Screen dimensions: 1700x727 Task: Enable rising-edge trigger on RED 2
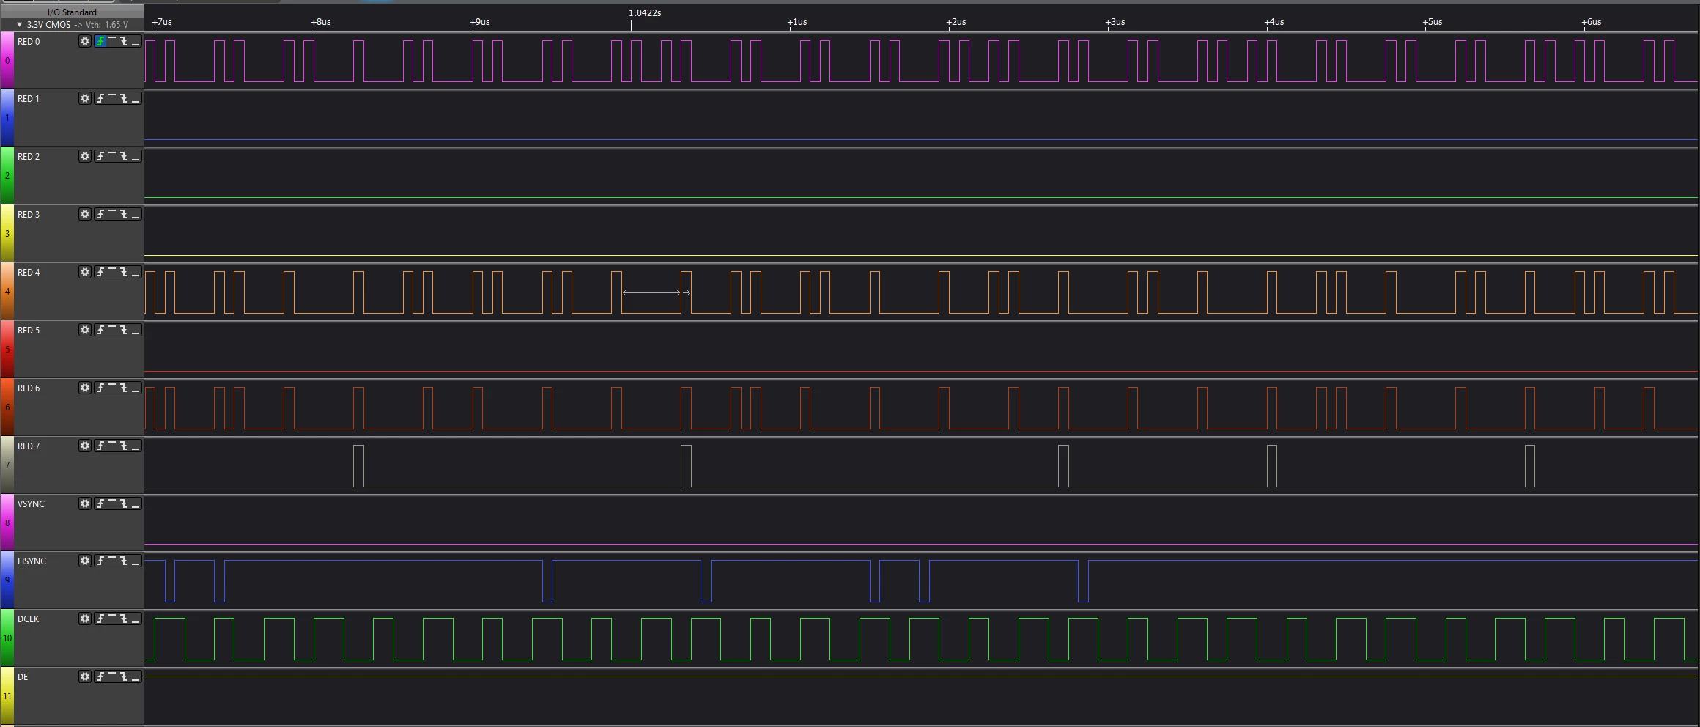point(100,157)
